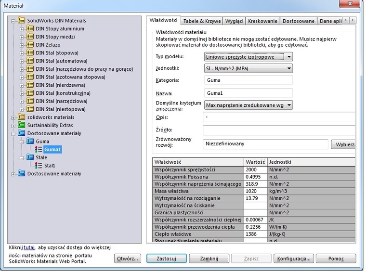The image size is (366, 272).
Task: Click the shear modulus value 318.9
Action: (x=255, y=184)
